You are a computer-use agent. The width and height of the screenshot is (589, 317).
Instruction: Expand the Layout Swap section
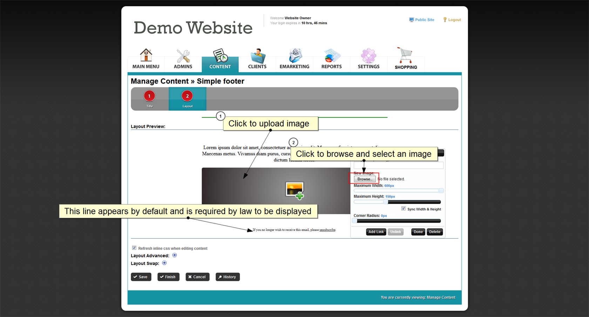click(x=164, y=263)
